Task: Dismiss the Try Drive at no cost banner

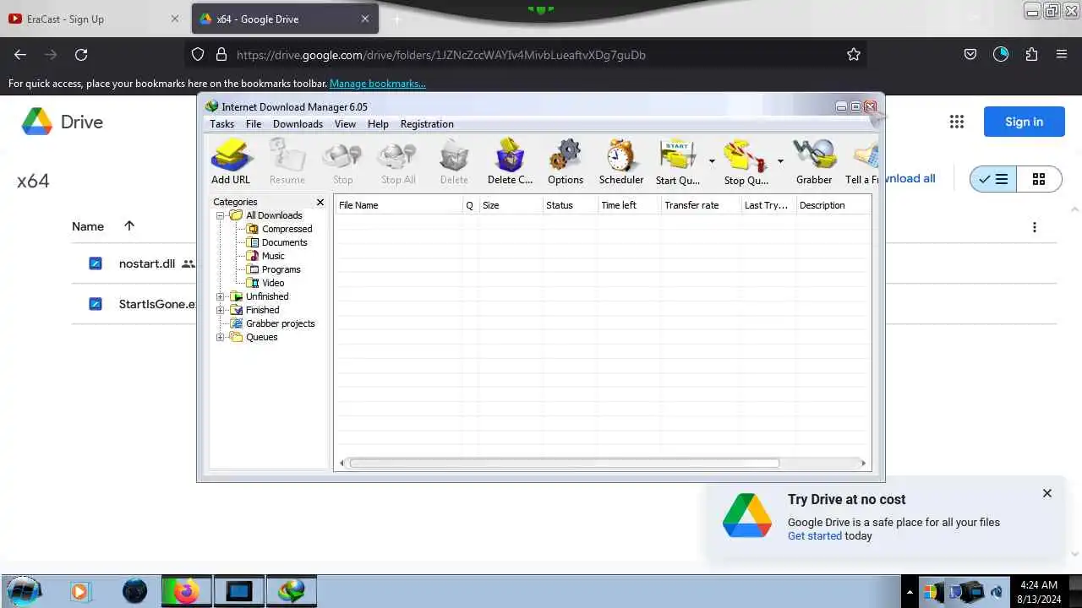Action: [x=1047, y=493]
